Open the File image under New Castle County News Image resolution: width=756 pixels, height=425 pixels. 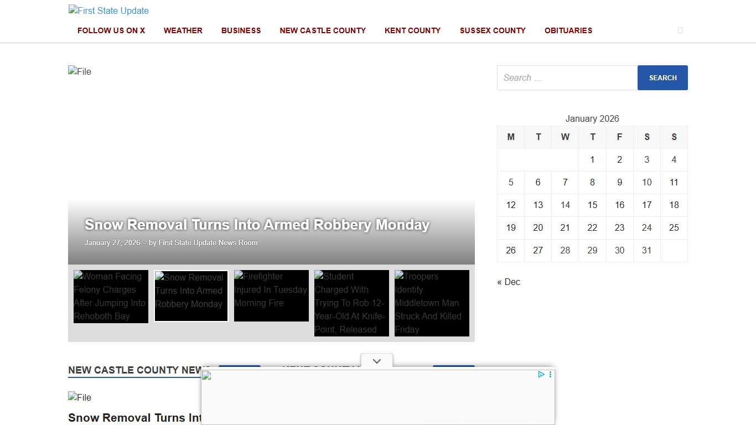point(80,397)
